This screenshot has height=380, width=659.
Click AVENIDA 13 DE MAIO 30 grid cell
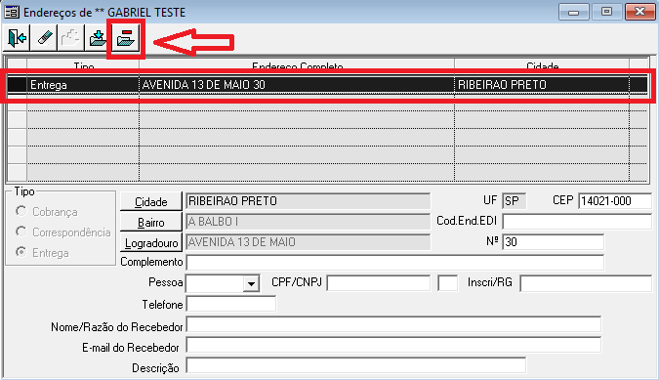coord(297,84)
